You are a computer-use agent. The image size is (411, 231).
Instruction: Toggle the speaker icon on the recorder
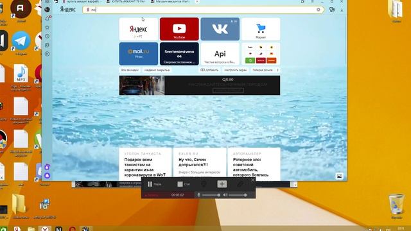click(x=225, y=195)
